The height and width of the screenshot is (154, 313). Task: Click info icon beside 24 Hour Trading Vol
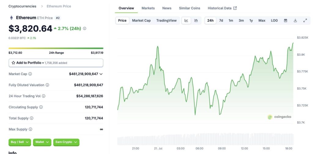tap(43, 96)
